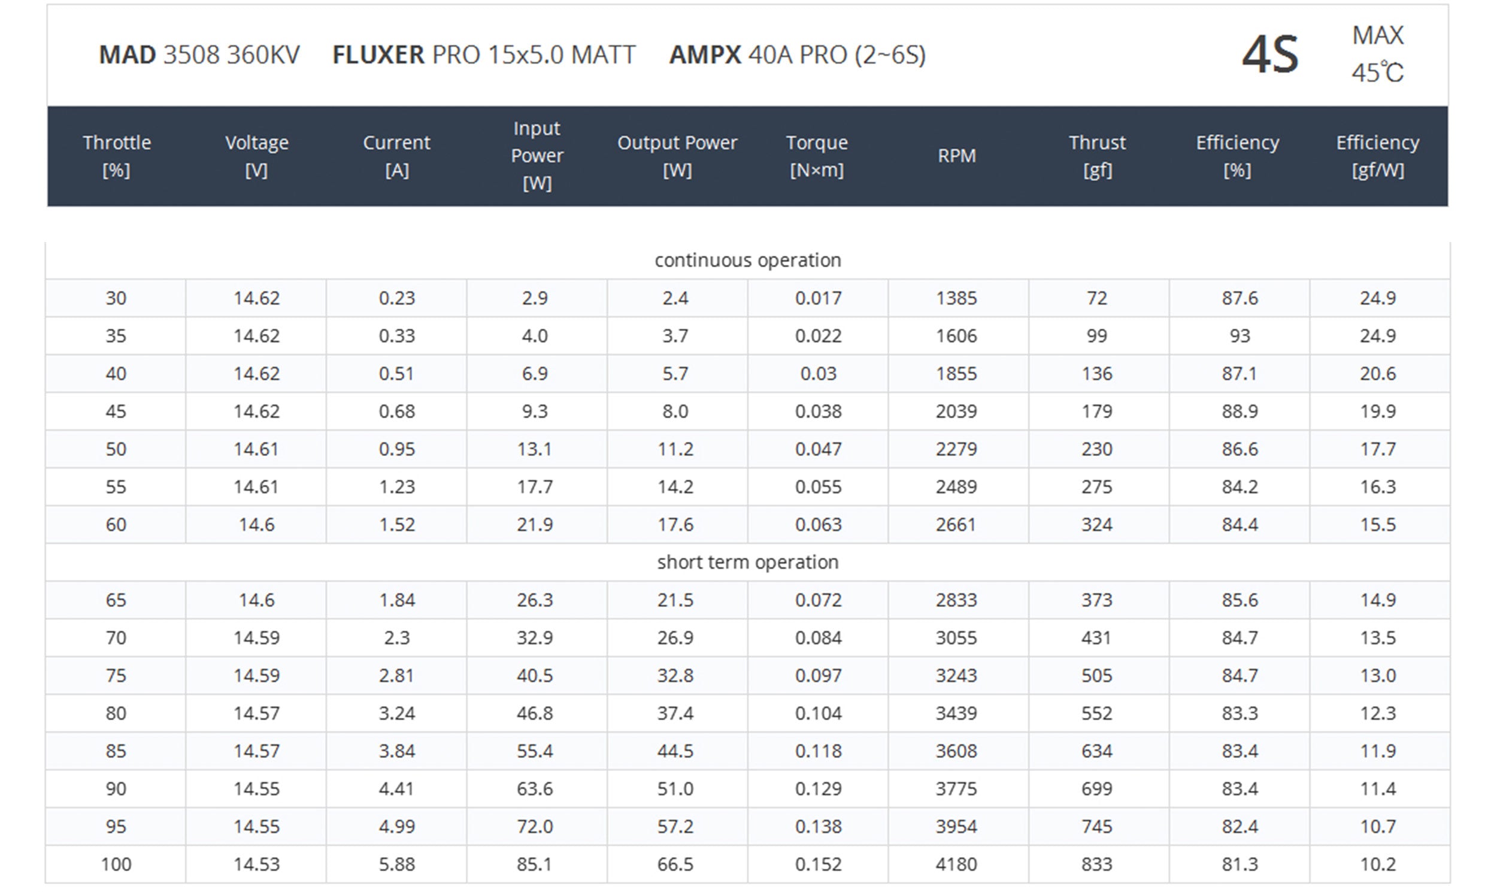Click the Efficiency [%] column header
This screenshot has height=892, width=1497.
tap(1238, 156)
